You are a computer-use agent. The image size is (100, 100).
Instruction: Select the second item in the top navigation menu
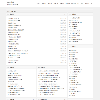pyautogui.click(x=44, y=3)
